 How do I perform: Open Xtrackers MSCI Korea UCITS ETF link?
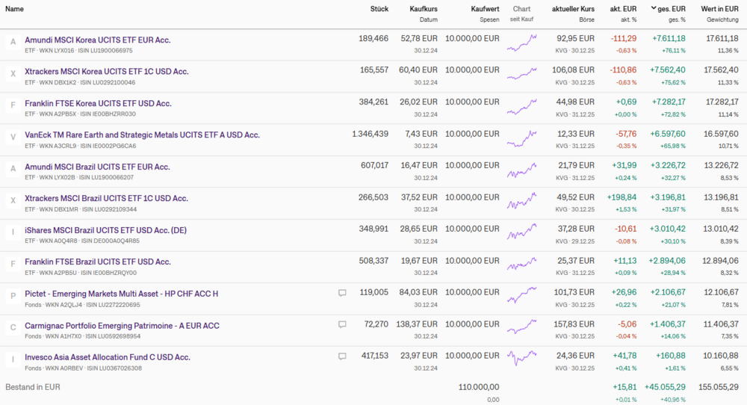(107, 72)
